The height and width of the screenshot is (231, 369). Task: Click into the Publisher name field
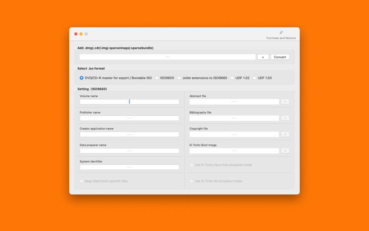coord(129,118)
